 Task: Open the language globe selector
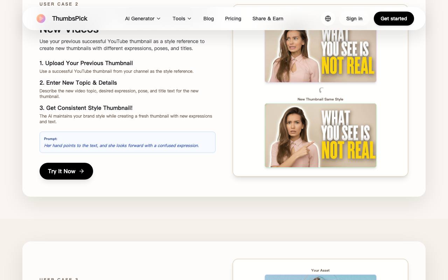[328, 19]
